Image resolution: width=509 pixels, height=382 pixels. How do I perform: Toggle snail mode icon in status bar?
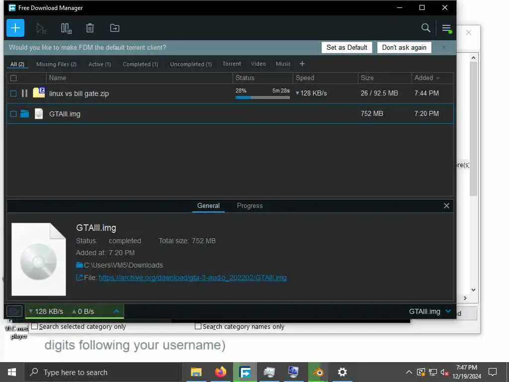click(x=14, y=311)
